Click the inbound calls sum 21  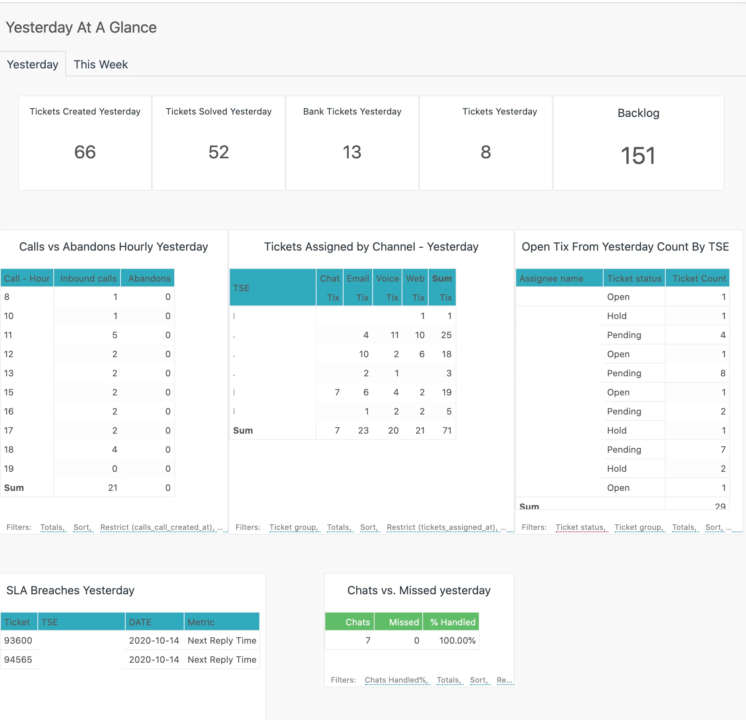pos(113,488)
